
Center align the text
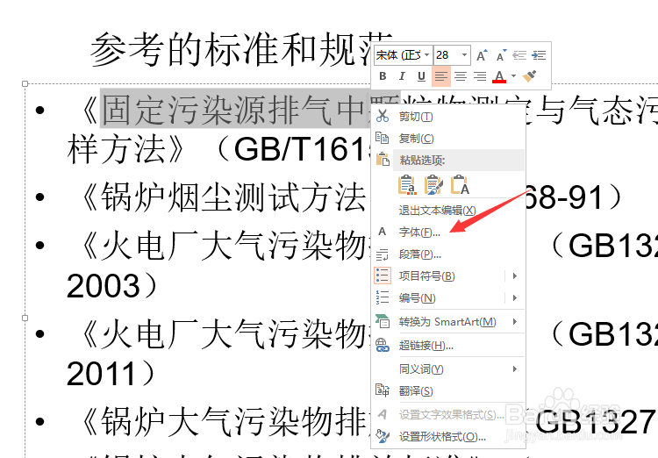461,76
